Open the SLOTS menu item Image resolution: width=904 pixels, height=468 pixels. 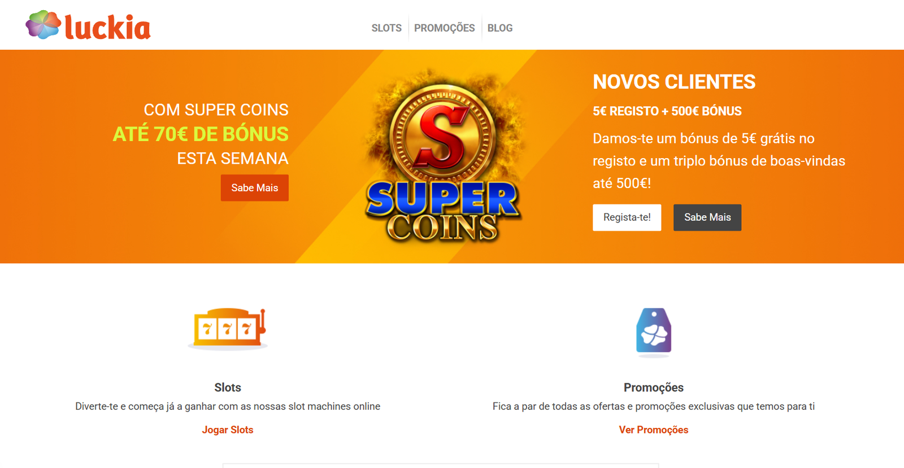[x=386, y=28]
